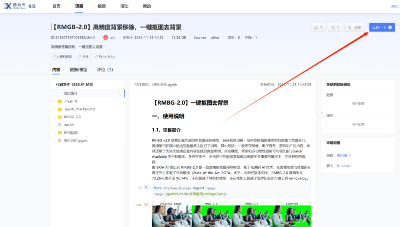Click the 一、使用说明 heading
The image size is (400, 227).
click(x=168, y=116)
